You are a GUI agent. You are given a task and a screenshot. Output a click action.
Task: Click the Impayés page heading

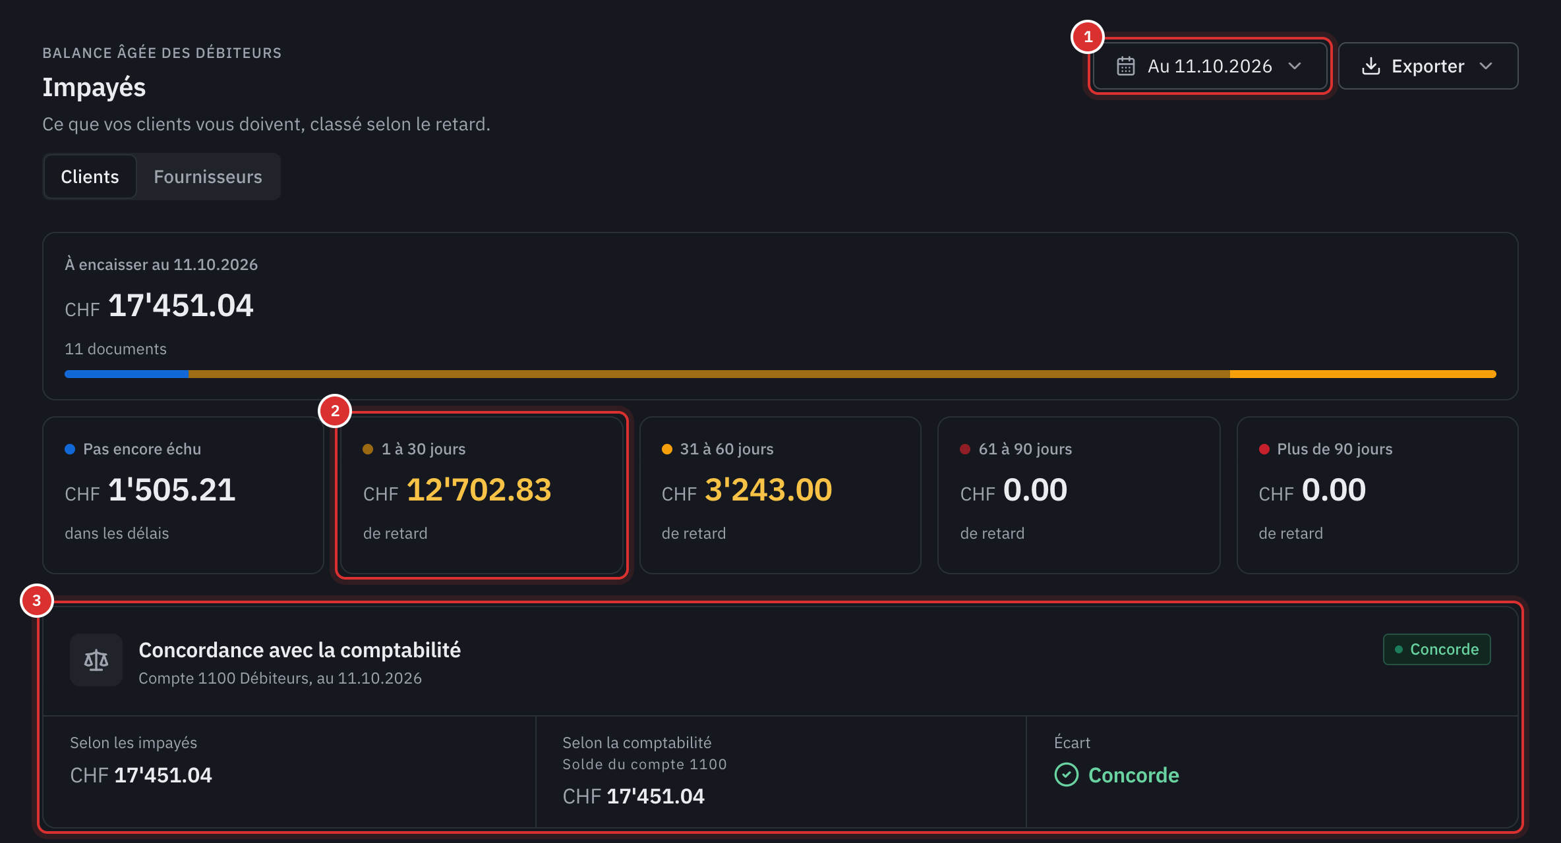[x=94, y=87]
